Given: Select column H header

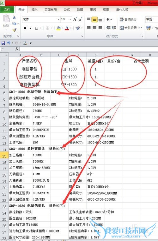Looking at the screenshot, I should [149, 55].
